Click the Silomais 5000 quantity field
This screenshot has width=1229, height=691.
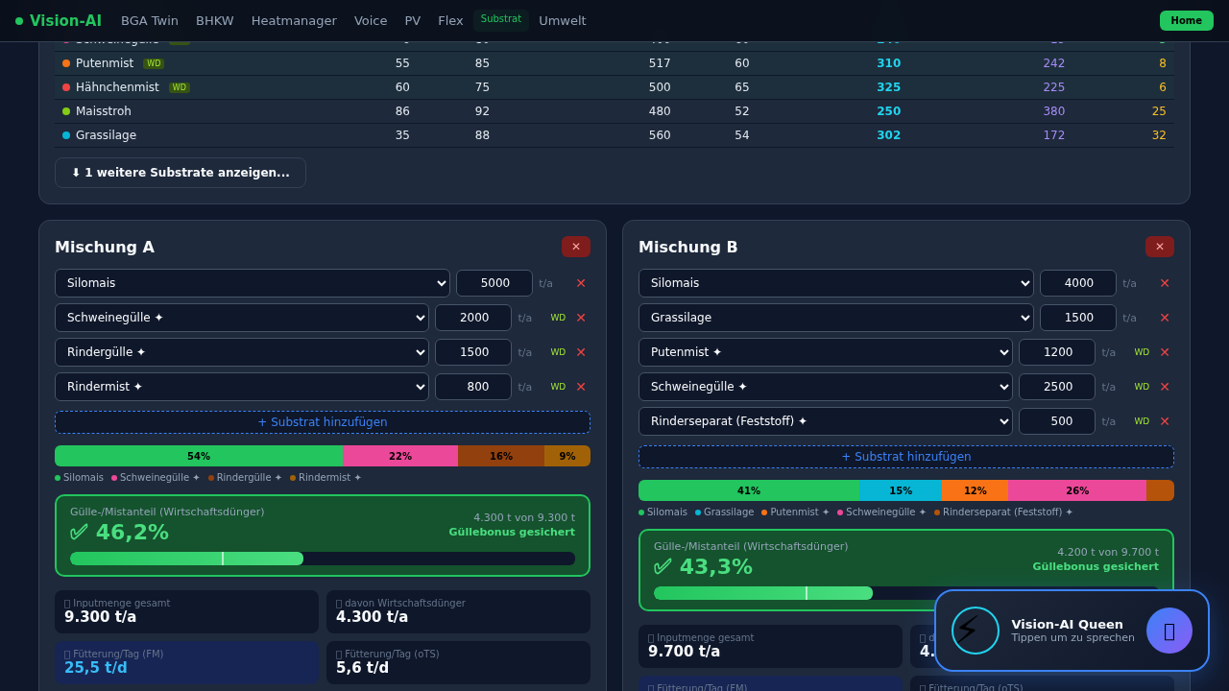coord(494,283)
